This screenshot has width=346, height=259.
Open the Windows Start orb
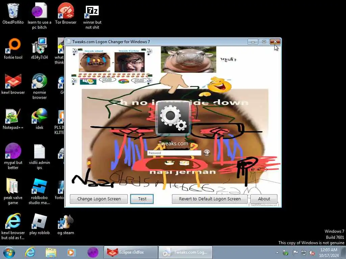[x=9, y=252]
